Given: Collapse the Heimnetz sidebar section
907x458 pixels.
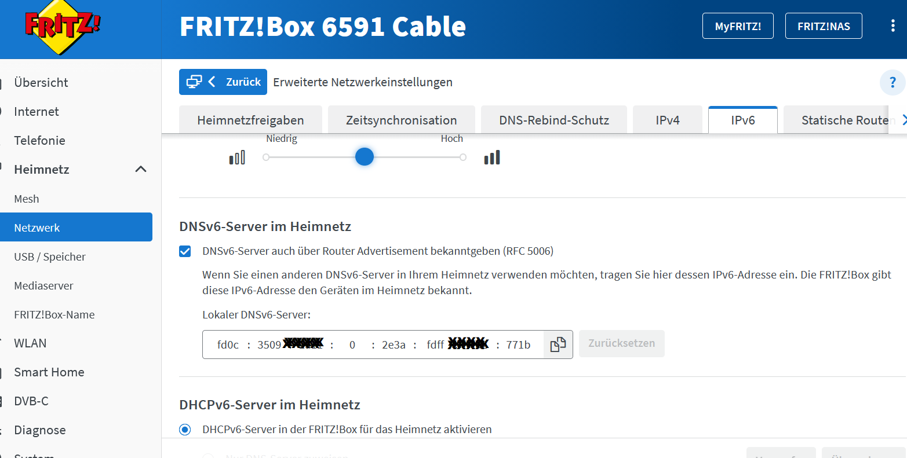Looking at the screenshot, I should pyautogui.click(x=140, y=169).
